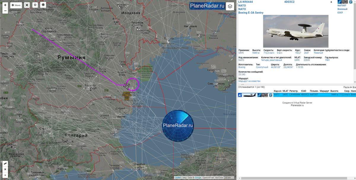Zoom out the map with minus button
This screenshot has width=356, height=180.
coord(5,11)
